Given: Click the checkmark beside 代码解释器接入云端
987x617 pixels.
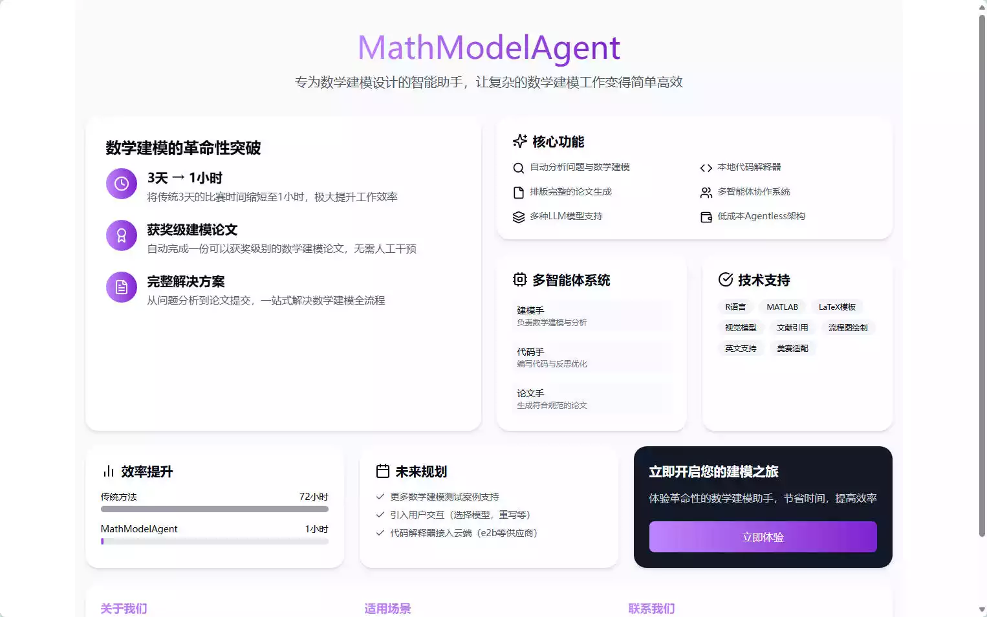Looking at the screenshot, I should (380, 533).
